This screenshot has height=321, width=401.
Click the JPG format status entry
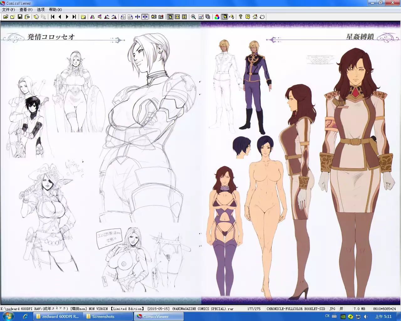point(332,309)
